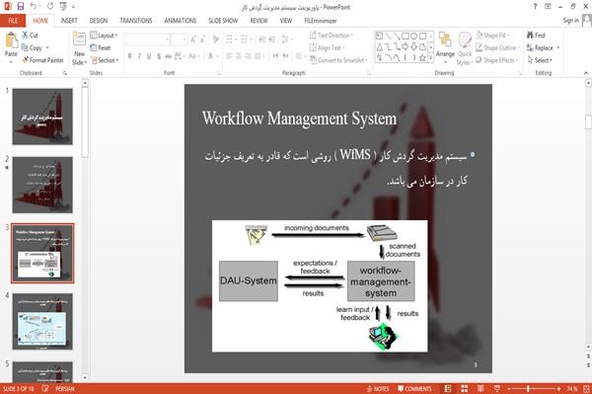Click Fit slide to window icon
The width and height of the screenshot is (592, 394).
tap(586, 388)
